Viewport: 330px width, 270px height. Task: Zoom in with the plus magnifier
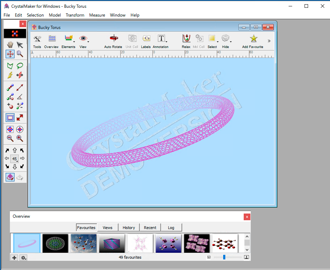20,138
